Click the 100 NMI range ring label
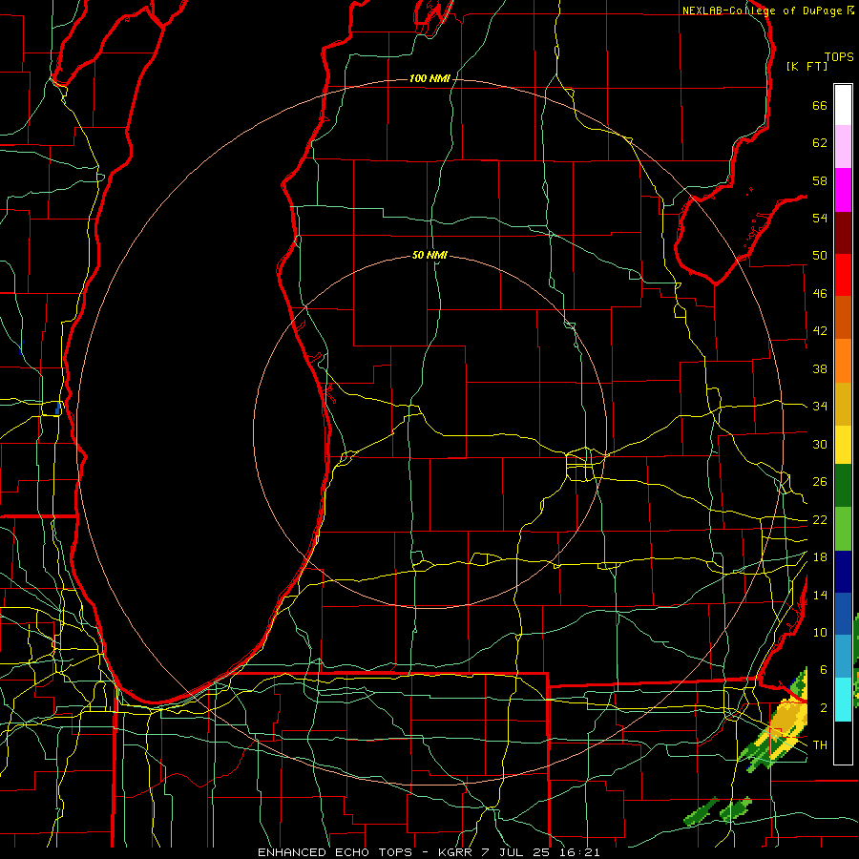 coord(429,78)
